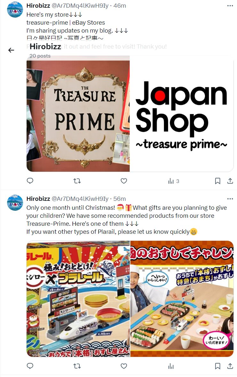
Task: Like the Christmas Plarail post
Action: (124, 366)
